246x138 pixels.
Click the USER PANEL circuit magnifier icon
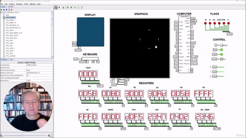tap(4, 18)
